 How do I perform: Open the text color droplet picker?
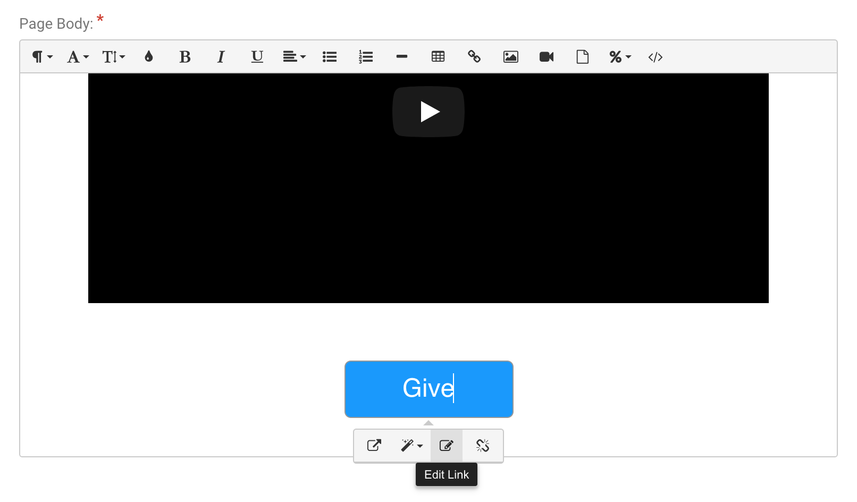(x=149, y=57)
